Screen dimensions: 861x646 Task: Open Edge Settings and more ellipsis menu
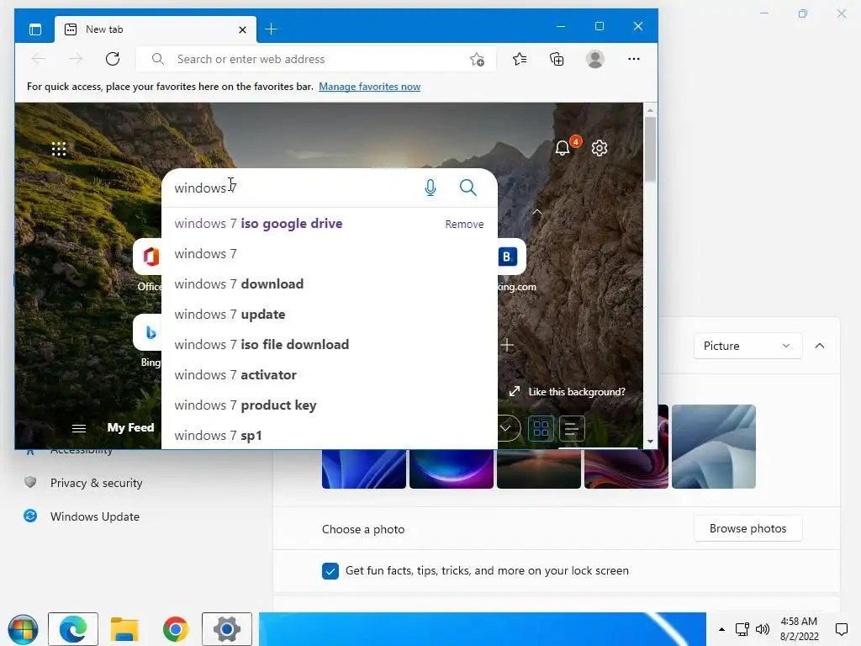point(634,59)
